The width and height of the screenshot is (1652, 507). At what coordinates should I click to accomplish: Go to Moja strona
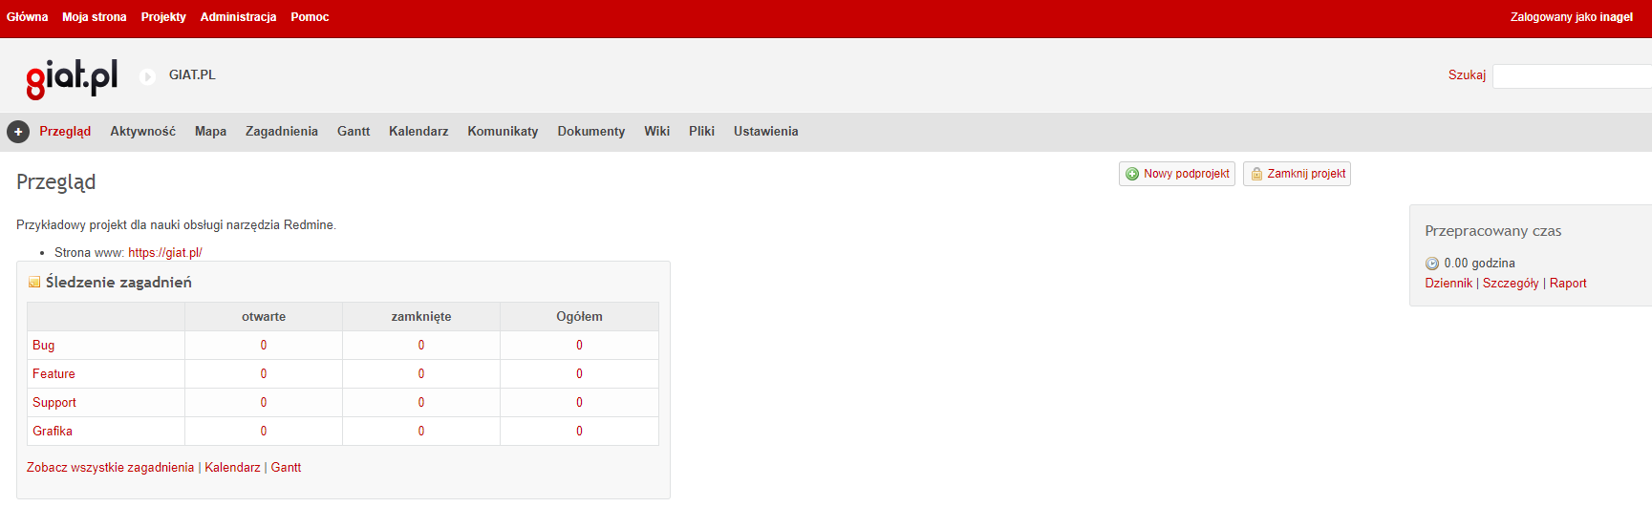tap(95, 17)
